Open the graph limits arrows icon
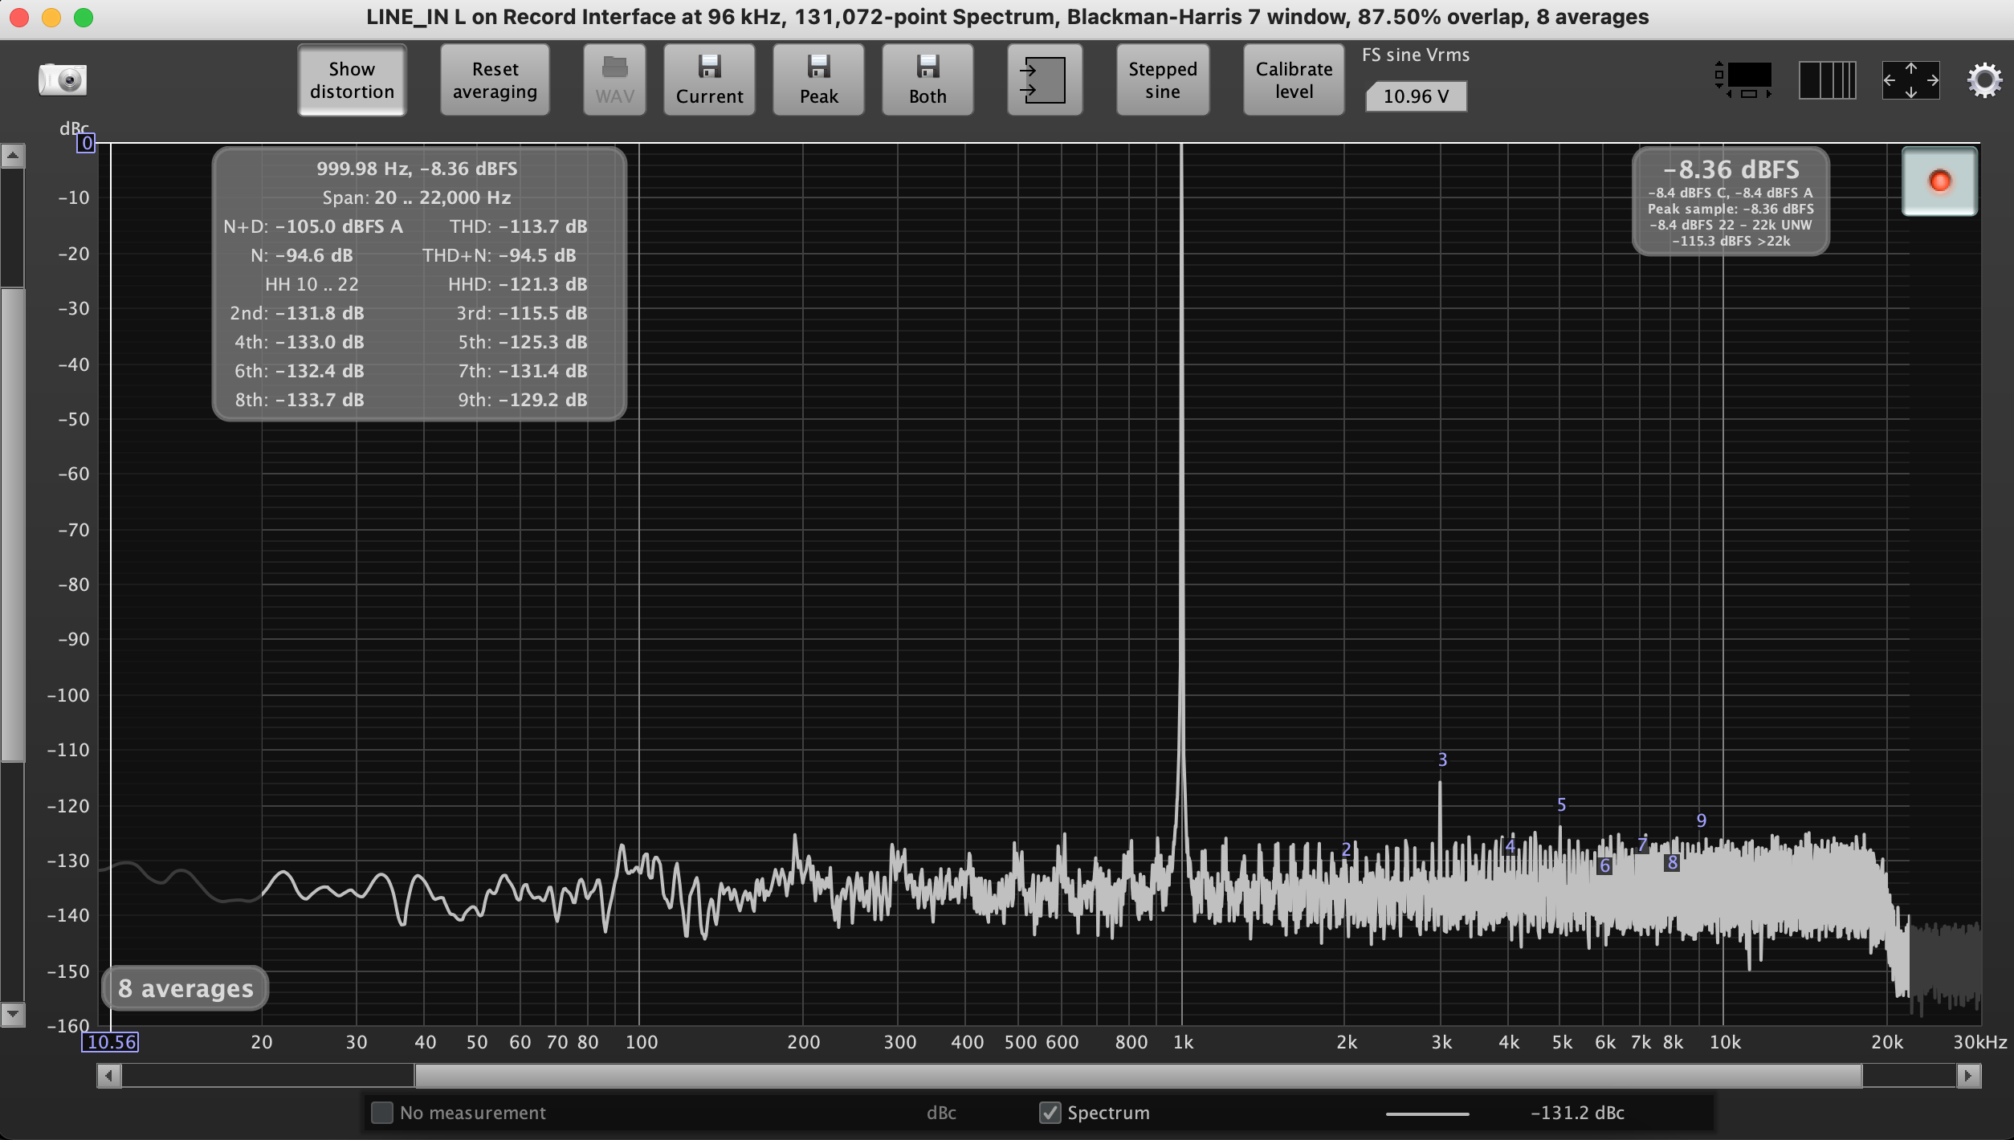 coord(1910,80)
